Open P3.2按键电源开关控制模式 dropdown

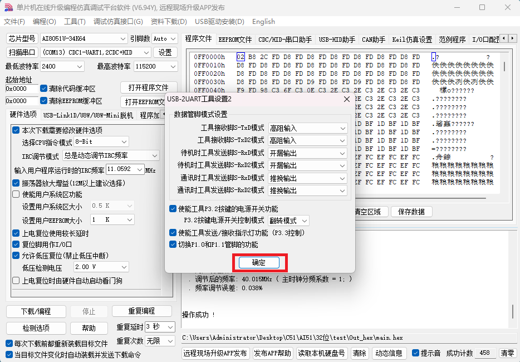coord(288,221)
